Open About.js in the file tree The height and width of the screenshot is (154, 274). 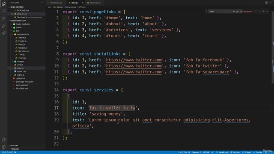pyautogui.click(x=22, y=38)
